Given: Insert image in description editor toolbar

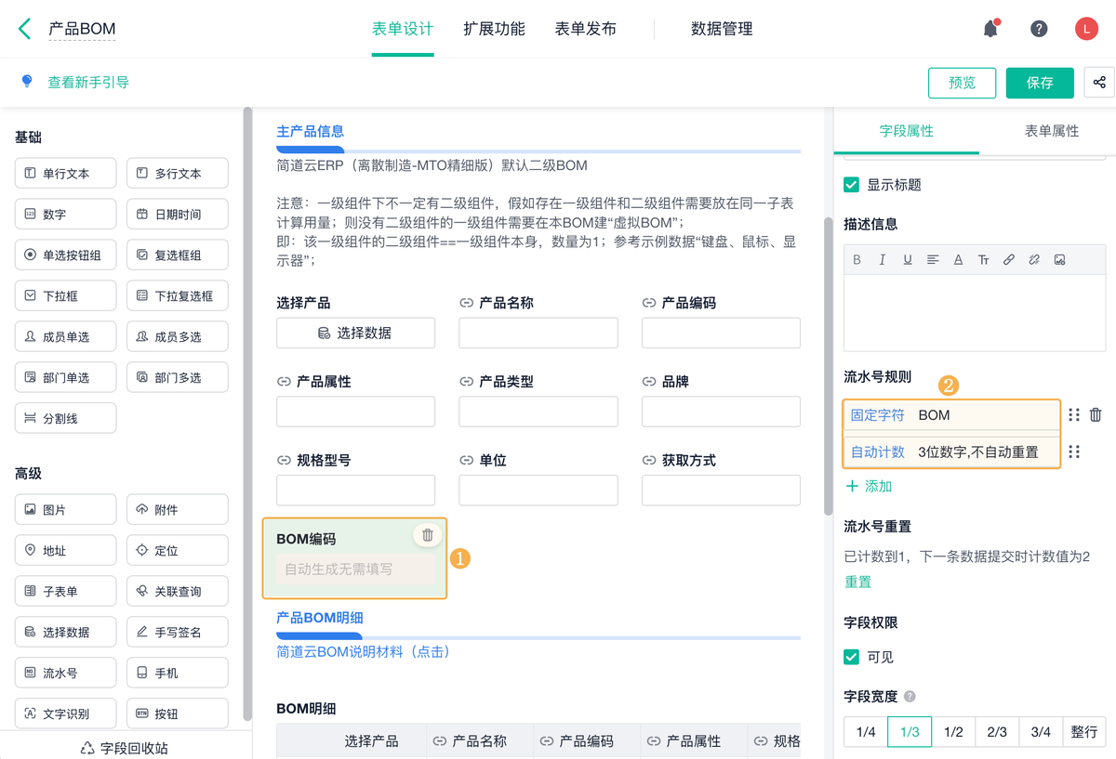Looking at the screenshot, I should point(1059,260).
